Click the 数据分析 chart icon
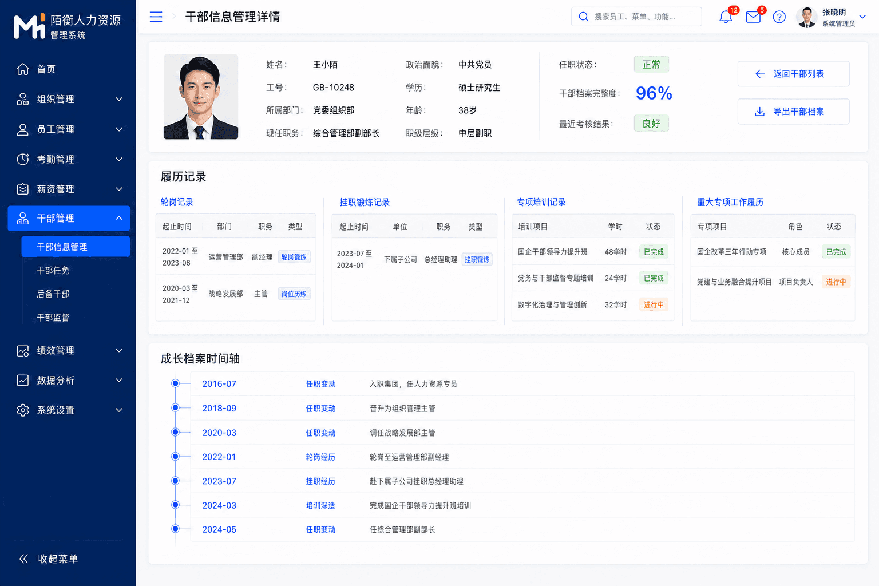 tap(23, 380)
